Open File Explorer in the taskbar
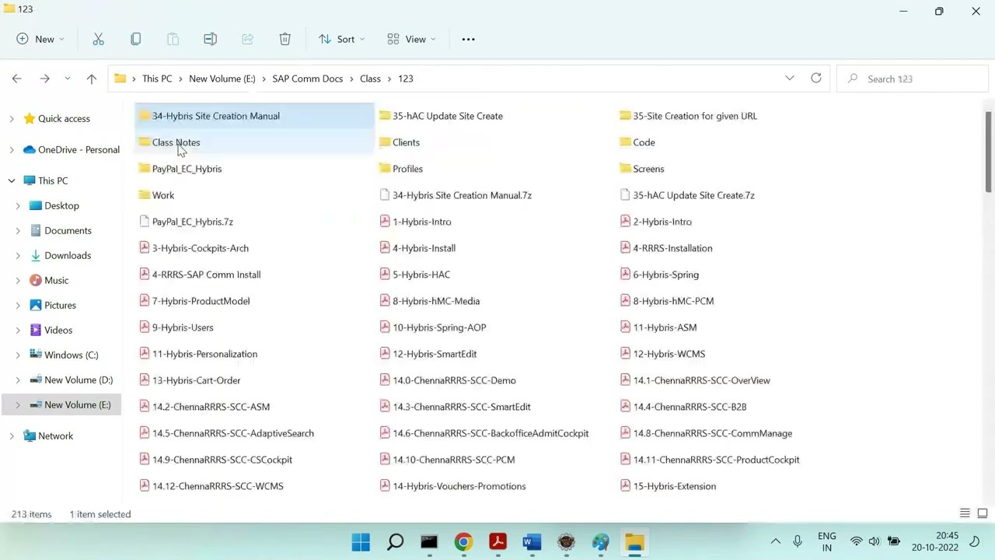 (x=634, y=541)
